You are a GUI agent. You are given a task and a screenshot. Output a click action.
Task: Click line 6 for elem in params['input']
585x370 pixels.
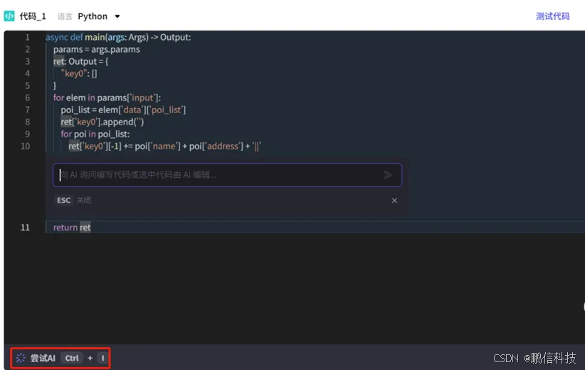[x=107, y=97]
